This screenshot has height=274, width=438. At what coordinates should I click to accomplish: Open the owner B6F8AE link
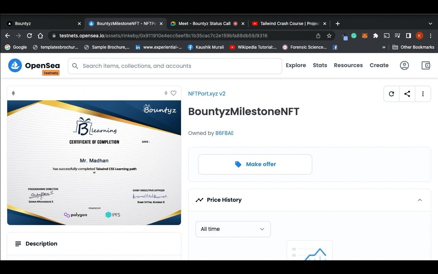coord(224,133)
